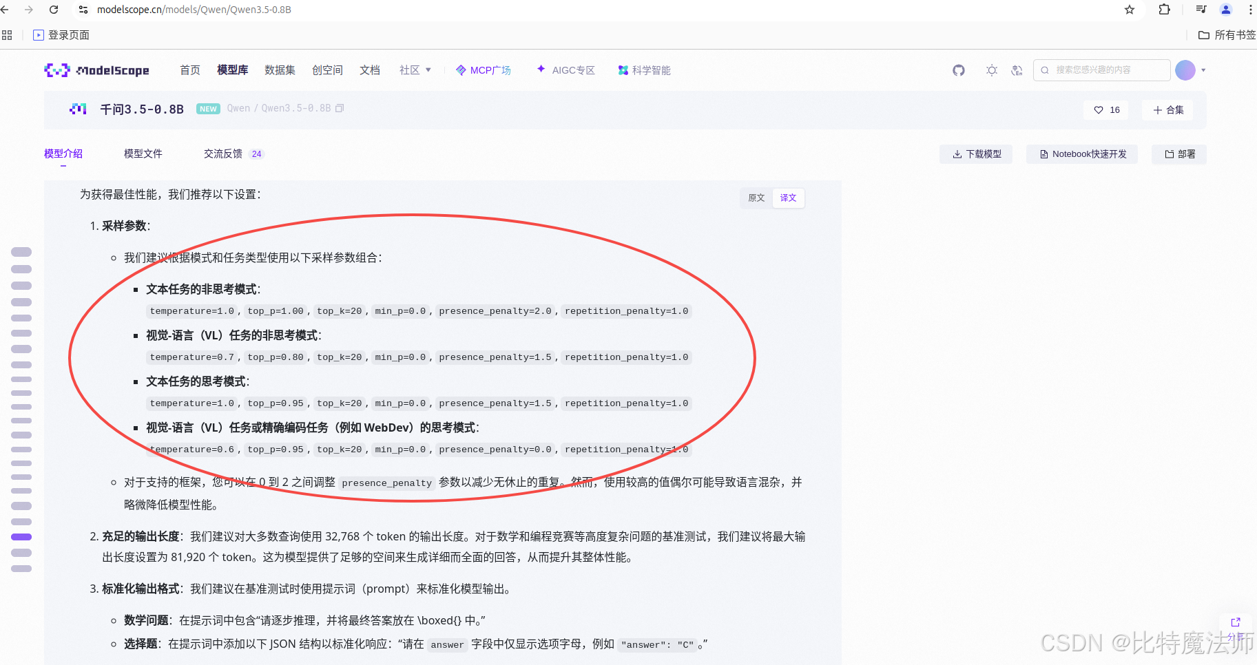Switch to the 交流反馈 tab
This screenshot has width=1257, height=665.
tap(234, 154)
